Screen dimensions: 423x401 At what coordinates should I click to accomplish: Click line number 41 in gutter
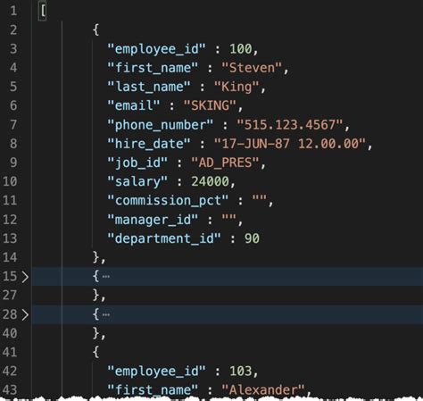pyautogui.click(x=10, y=353)
